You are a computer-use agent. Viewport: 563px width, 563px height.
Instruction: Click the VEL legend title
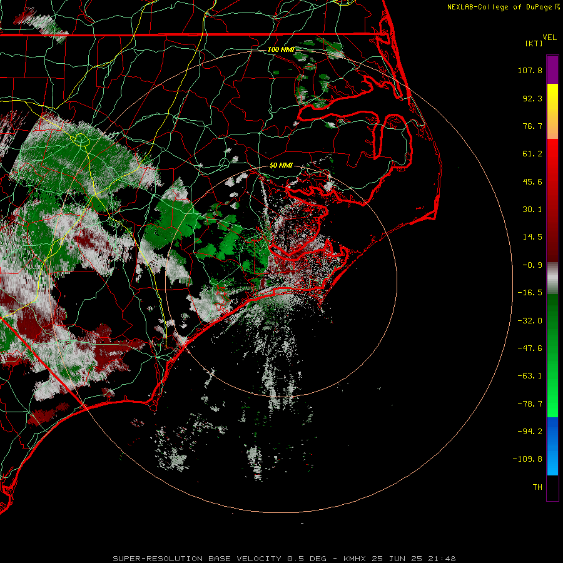click(x=549, y=38)
